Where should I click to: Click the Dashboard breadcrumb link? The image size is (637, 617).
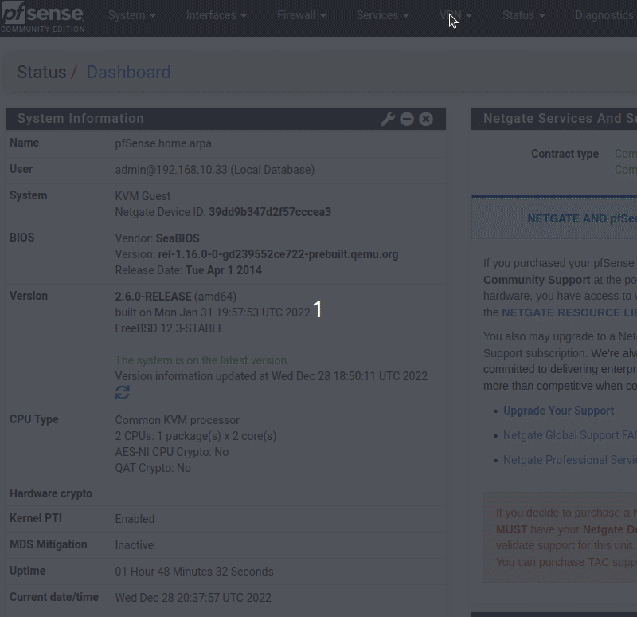click(128, 72)
